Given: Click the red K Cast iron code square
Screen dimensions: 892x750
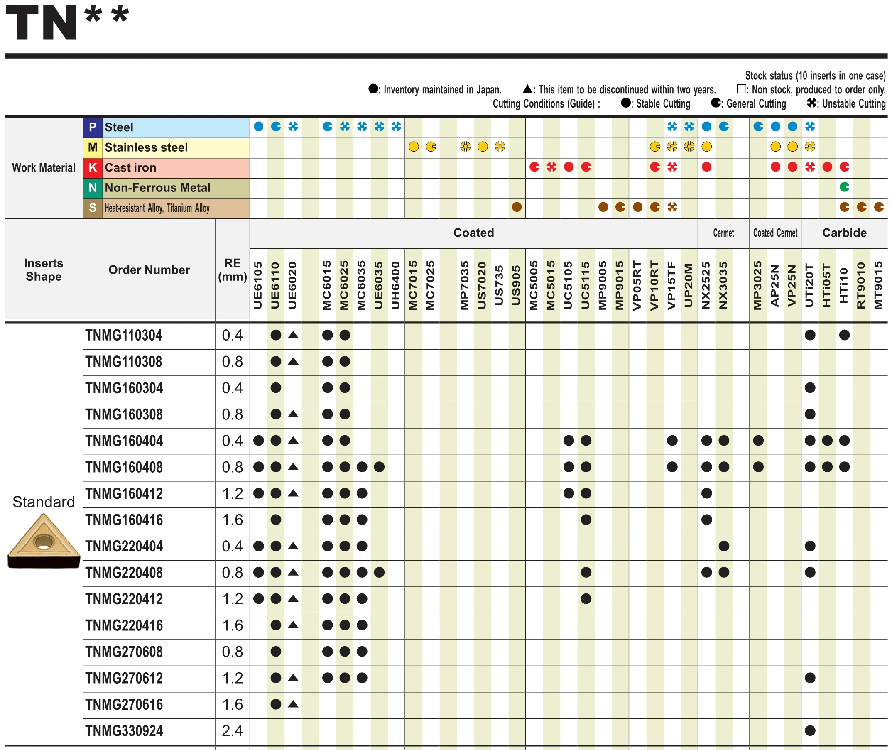Looking at the screenshot, I should pos(93,167).
